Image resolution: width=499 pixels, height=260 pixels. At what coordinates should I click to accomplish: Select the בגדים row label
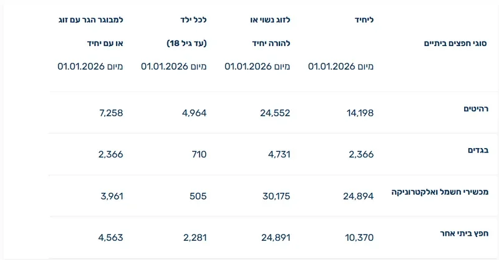click(x=477, y=151)
